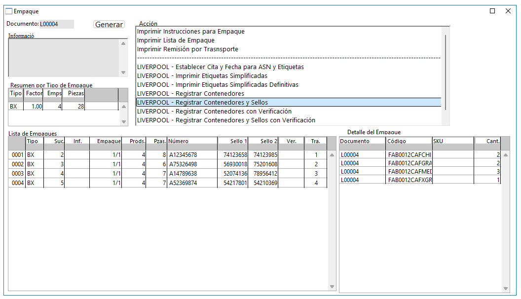Viewport: 521px width, 299px height.
Task: Click Pzas. column header in packing list
Action: 156,142
